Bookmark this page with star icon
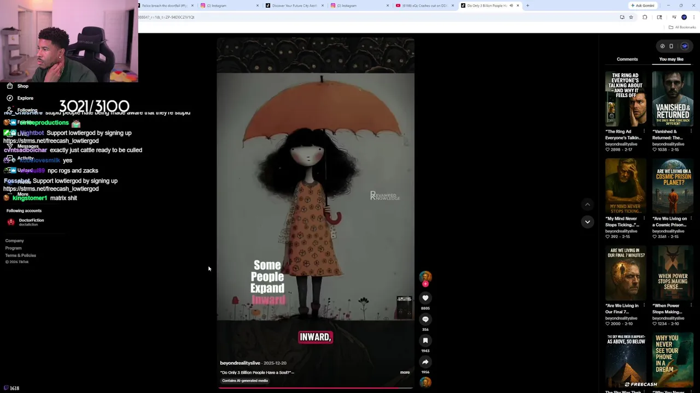This screenshot has height=393, width=700. pos(631,17)
